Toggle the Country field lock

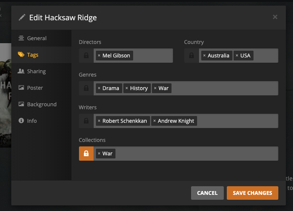[191, 56]
